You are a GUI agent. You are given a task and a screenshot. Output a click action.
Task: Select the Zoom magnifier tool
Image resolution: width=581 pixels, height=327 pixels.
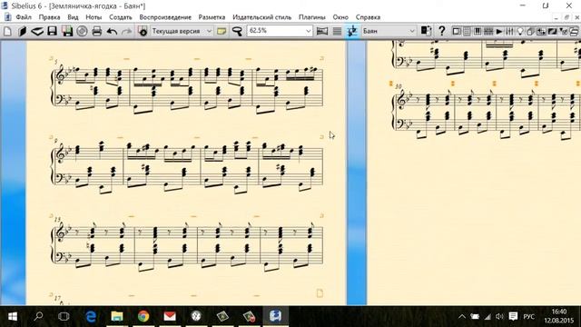(x=237, y=31)
